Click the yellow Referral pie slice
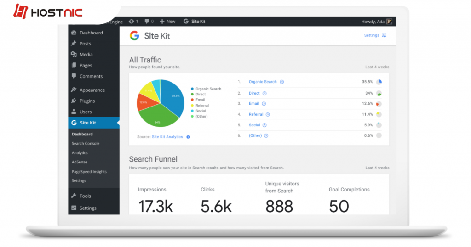This screenshot has height=247, width=471. tap(149, 91)
